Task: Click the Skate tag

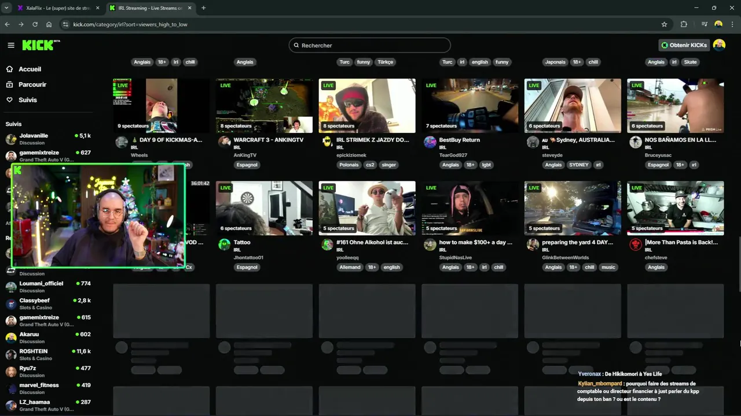Action: click(x=690, y=62)
